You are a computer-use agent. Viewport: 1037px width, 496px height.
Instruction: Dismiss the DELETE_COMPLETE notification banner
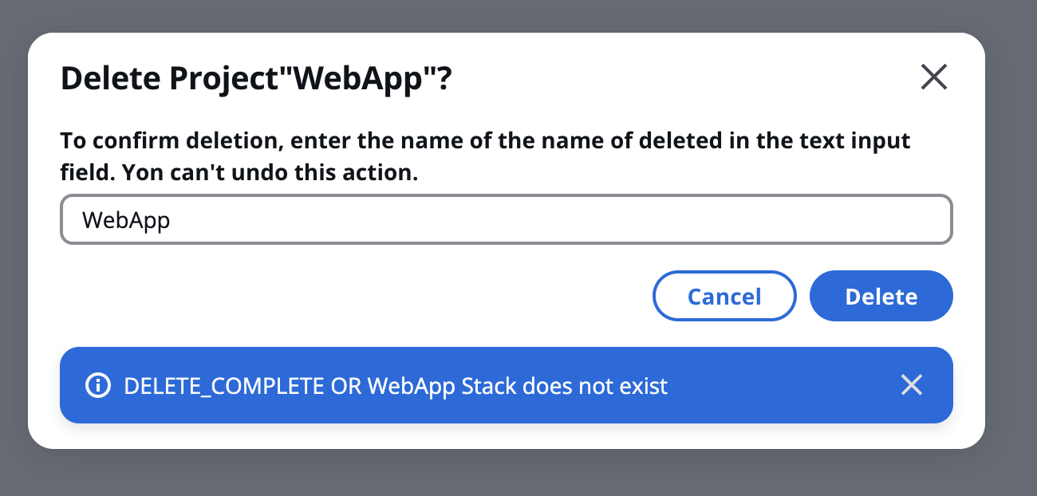click(911, 385)
